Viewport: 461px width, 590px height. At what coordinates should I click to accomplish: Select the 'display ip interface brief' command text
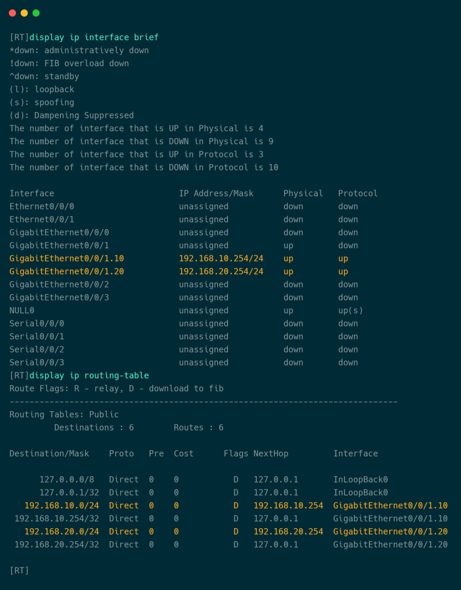94,37
